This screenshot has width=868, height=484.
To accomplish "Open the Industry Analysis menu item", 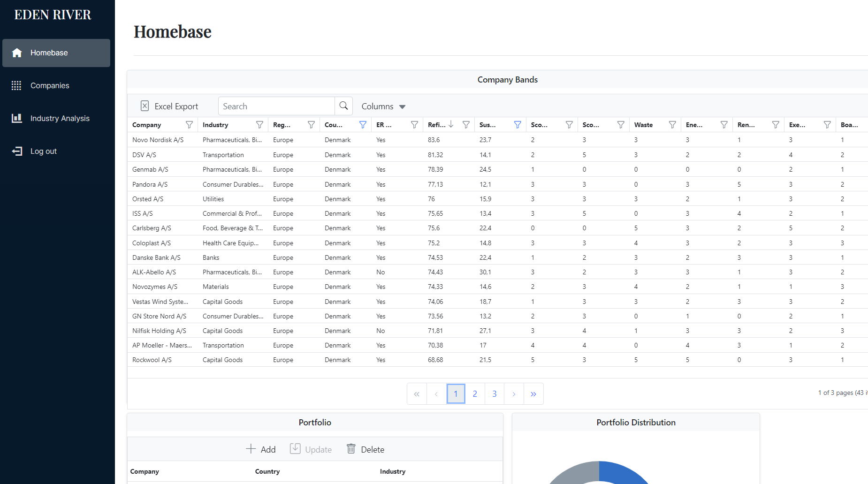I will coord(56,119).
